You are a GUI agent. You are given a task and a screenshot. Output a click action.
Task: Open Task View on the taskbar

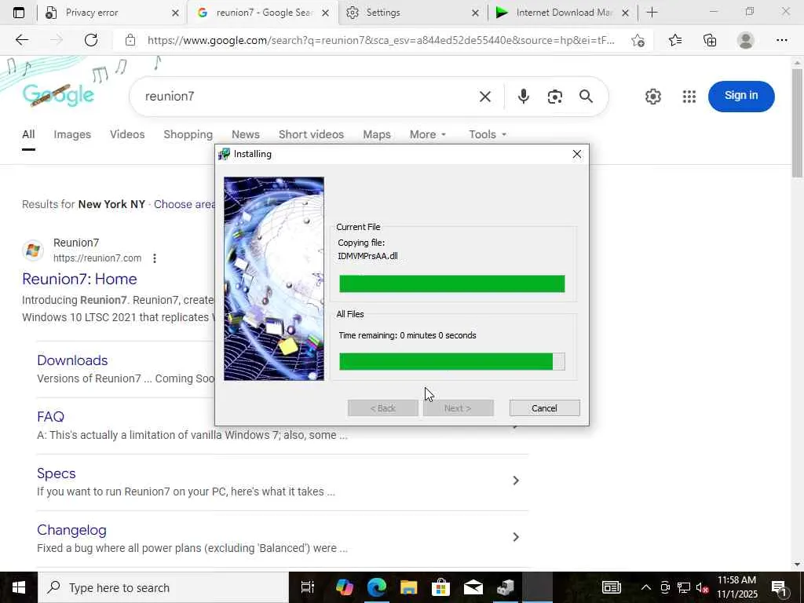(307, 587)
